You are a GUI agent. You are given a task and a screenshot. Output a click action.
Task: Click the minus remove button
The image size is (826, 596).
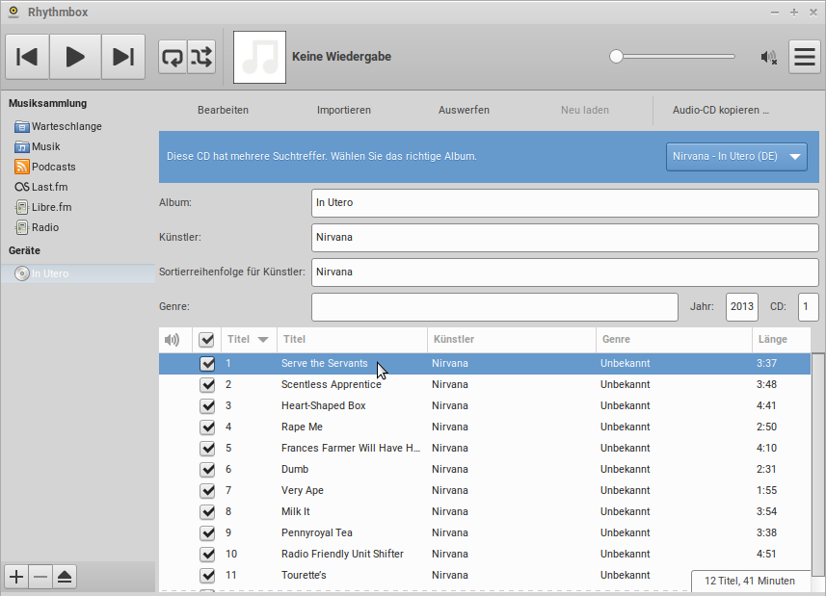point(40,577)
